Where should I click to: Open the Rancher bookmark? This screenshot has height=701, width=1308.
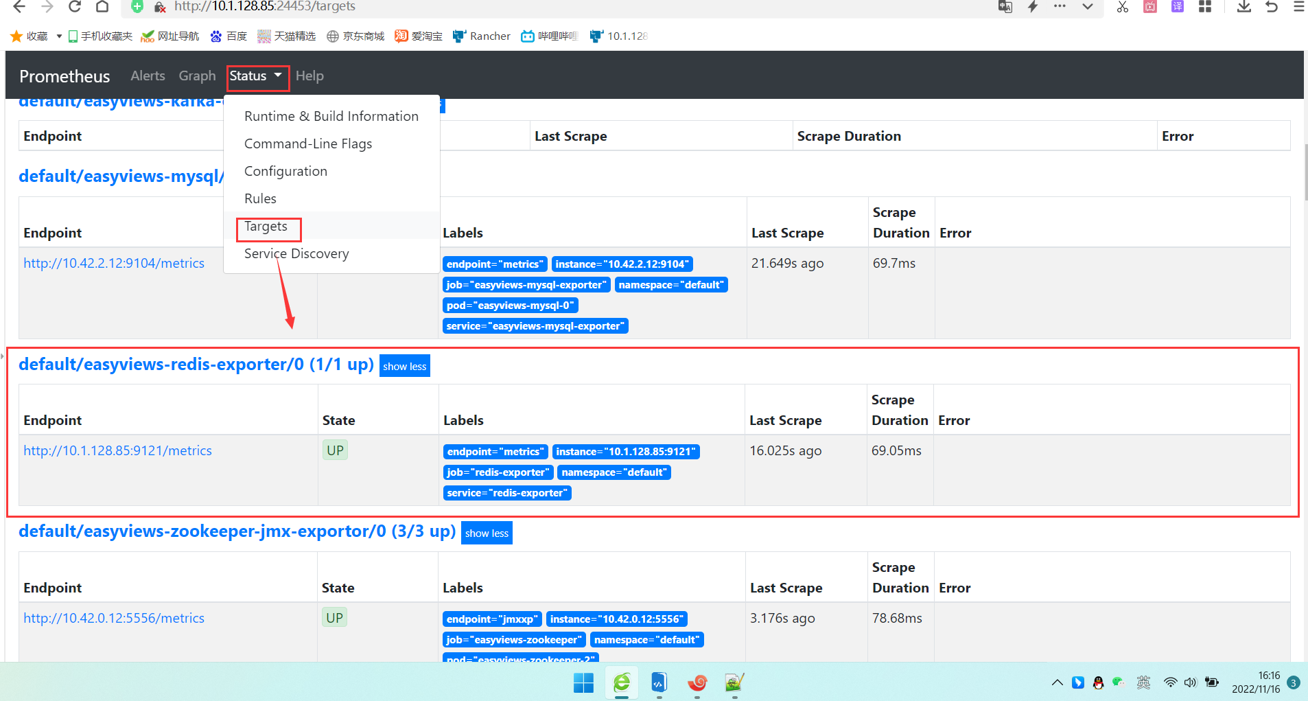[482, 36]
